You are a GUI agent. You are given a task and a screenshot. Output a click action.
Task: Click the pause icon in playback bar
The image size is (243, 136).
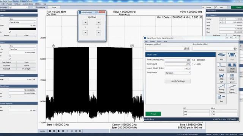coord(68,131)
